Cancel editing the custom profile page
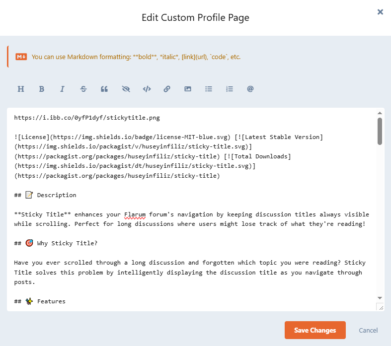 (x=368, y=330)
